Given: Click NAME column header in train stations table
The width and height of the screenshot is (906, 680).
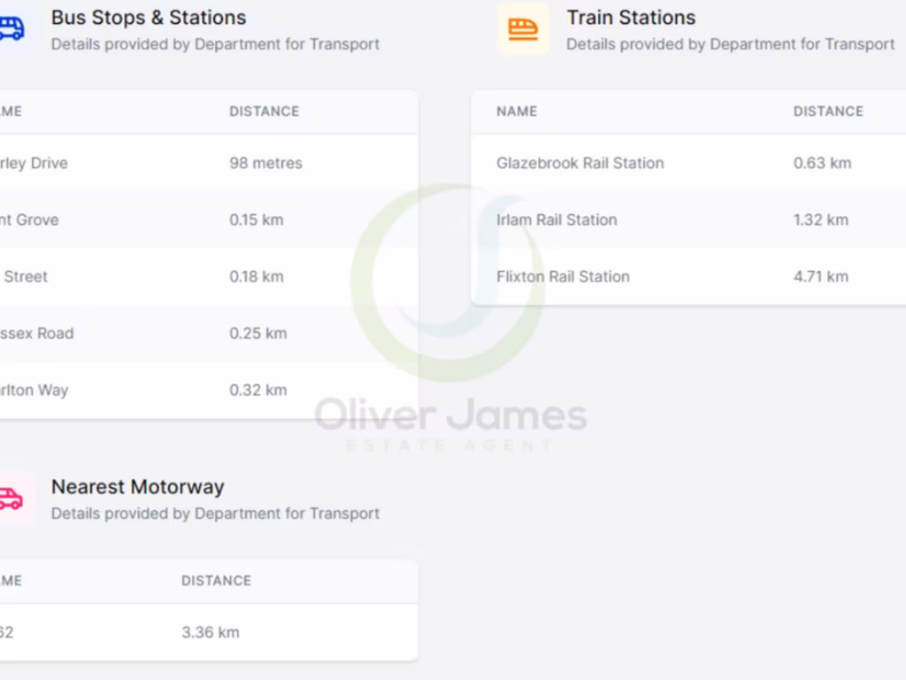Looking at the screenshot, I should 517,112.
